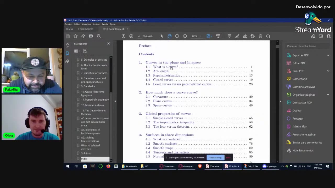
Task: Zoom in with the plus icon
Action: 185,36
